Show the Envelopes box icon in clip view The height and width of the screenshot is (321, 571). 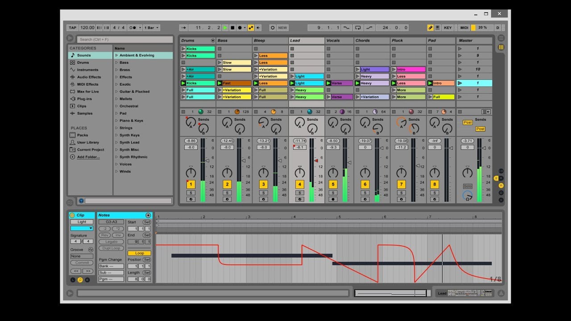pyautogui.click(x=87, y=280)
